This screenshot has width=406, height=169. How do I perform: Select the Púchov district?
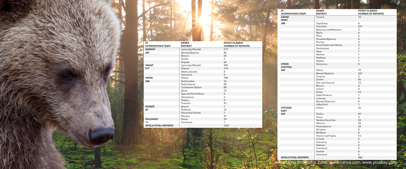(320, 42)
